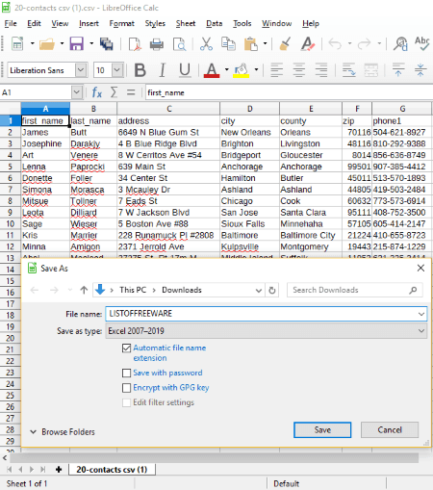This screenshot has width=433, height=490.
Task: Uncheck Automatic file name extension
Action: pos(126,348)
